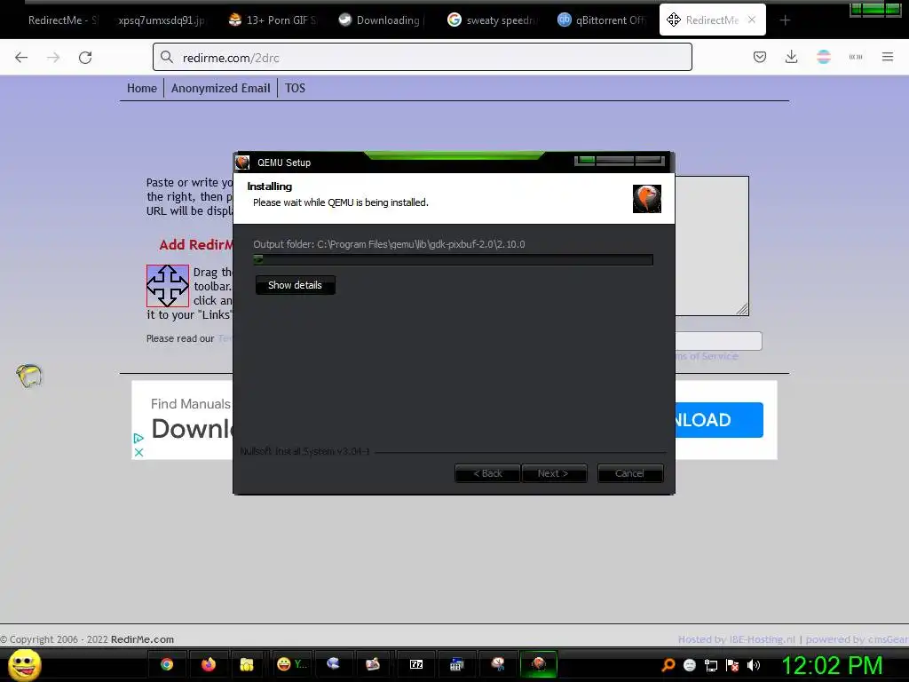Image resolution: width=909 pixels, height=682 pixels.
Task: Switch to the Downloading tab
Action: 382,20
